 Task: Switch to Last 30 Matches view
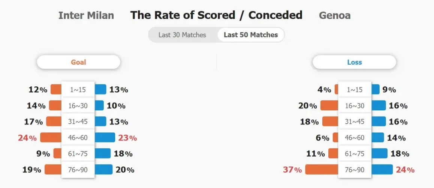tap(182, 35)
